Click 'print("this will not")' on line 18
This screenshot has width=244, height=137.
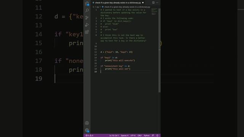click(x=118, y=69)
